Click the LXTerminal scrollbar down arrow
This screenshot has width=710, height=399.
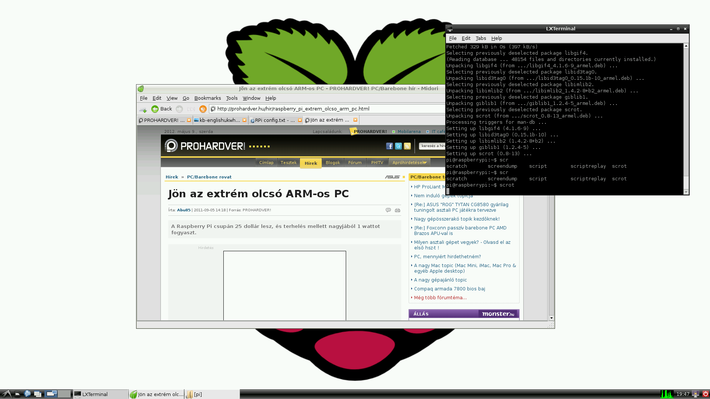tap(686, 192)
